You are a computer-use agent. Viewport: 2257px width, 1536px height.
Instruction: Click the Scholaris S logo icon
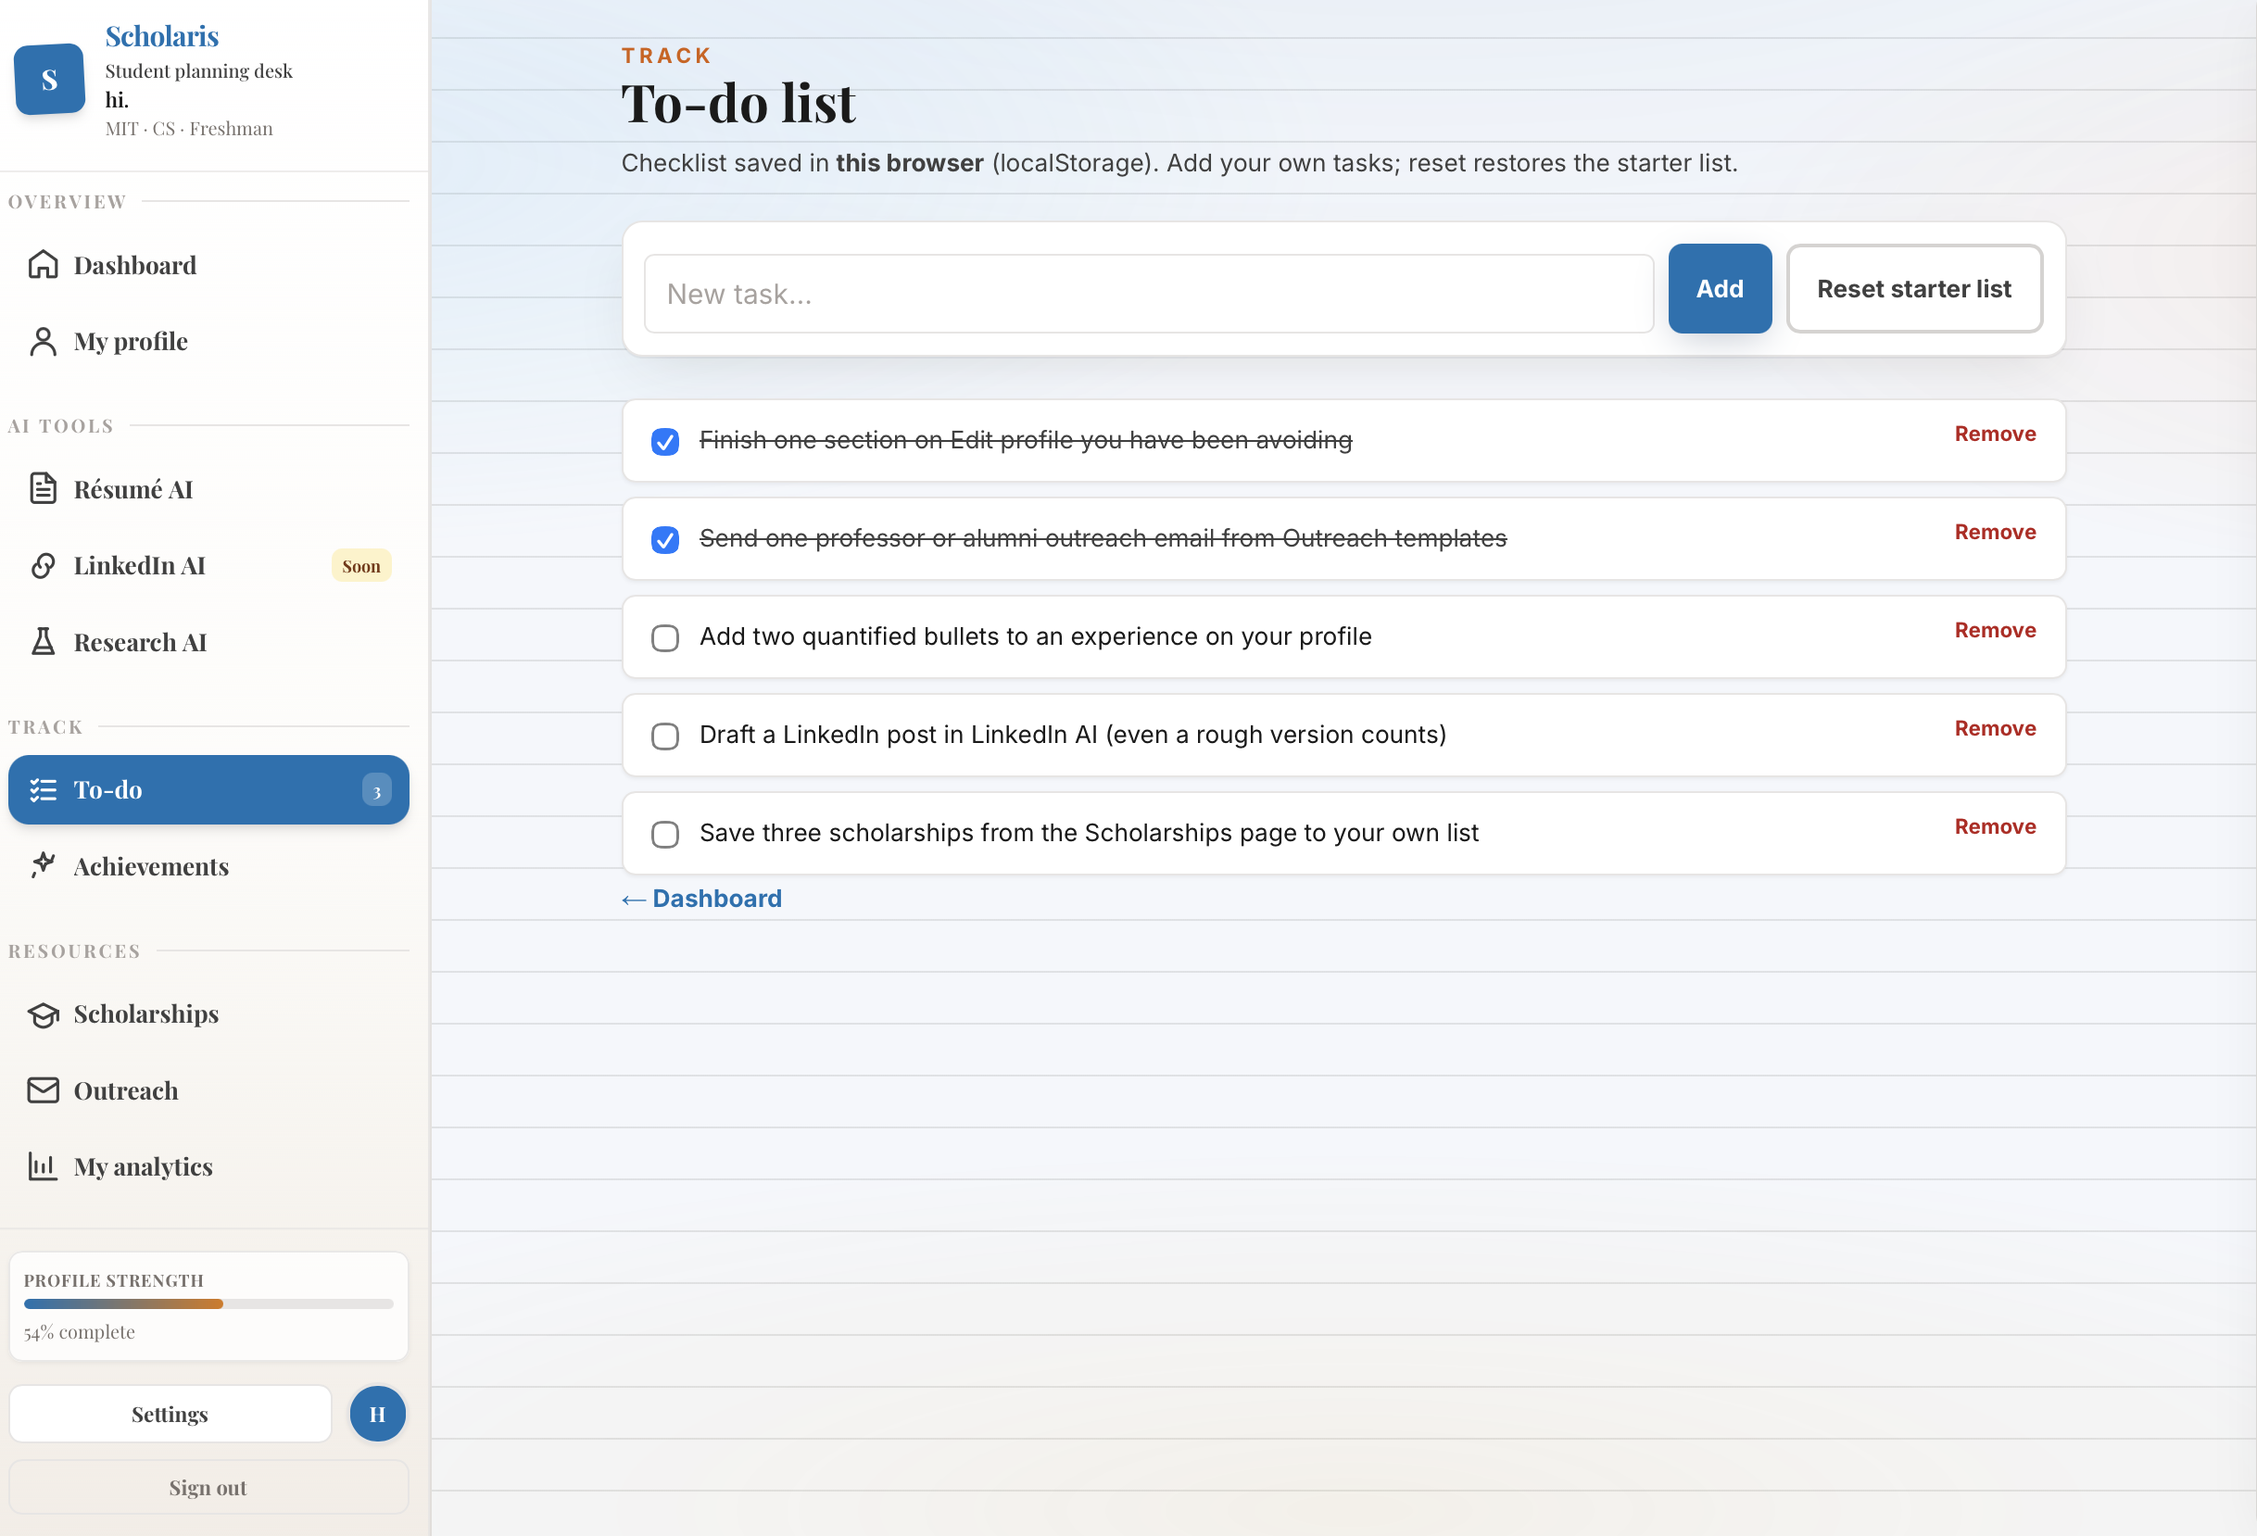(49, 80)
